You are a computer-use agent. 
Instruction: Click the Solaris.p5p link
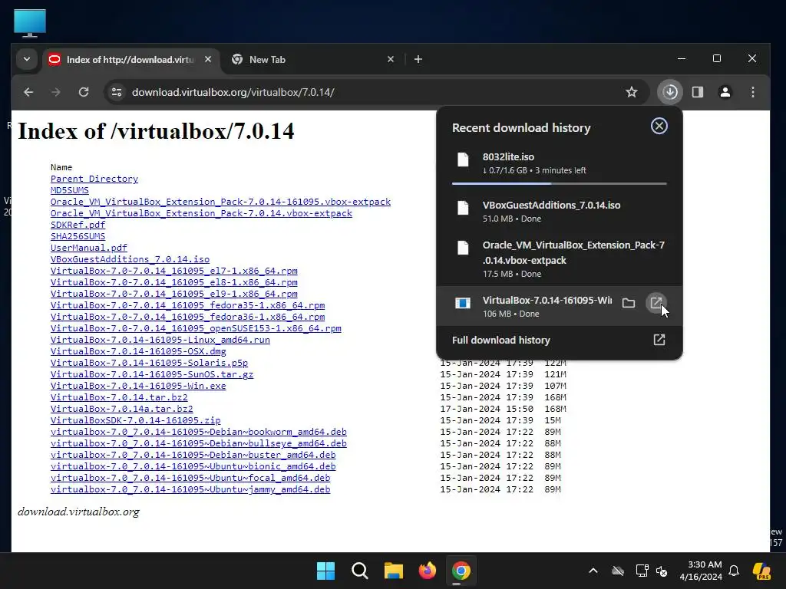click(x=150, y=363)
